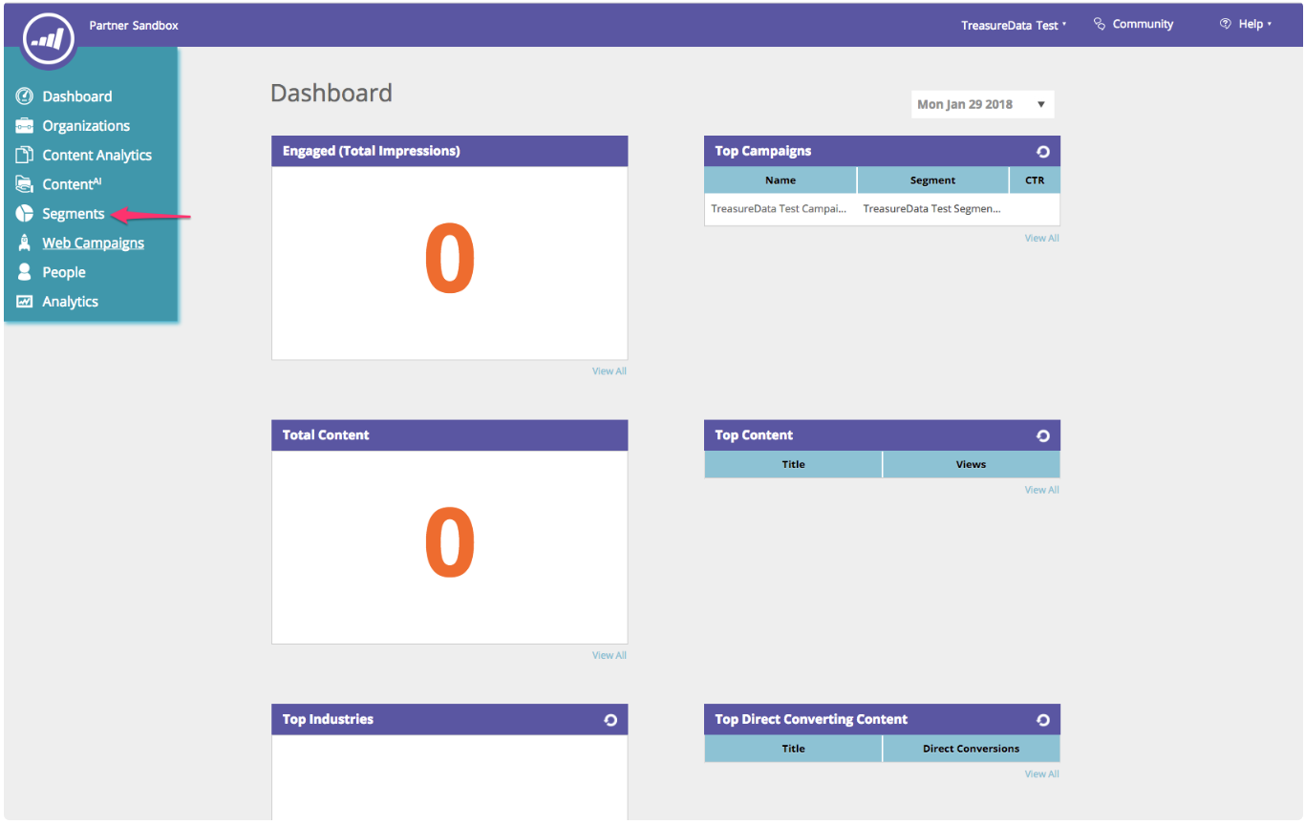Expand the Help menu
The height and width of the screenshot is (825, 1305).
[x=1246, y=24]
